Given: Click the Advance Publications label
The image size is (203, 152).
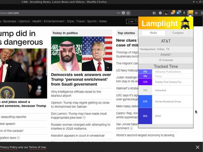Looking at the screenshot, I should 168,72.
